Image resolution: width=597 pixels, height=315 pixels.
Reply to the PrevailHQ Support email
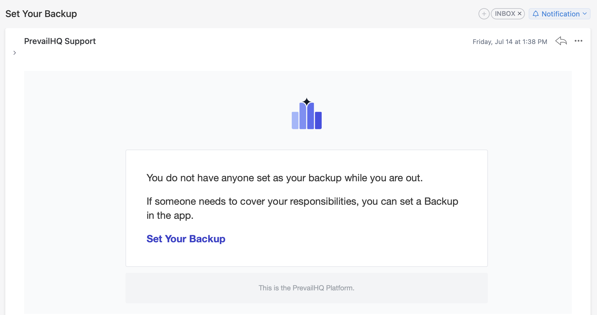561,41
